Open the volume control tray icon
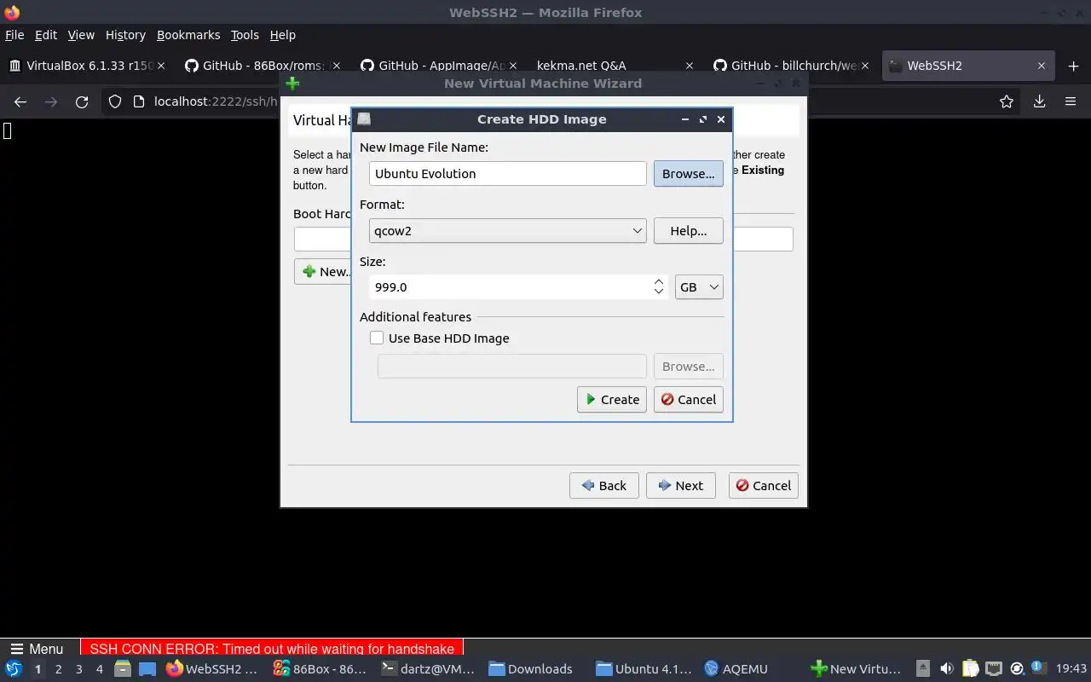This screenshot has width=1091, height=682. [x=946, y=669]
